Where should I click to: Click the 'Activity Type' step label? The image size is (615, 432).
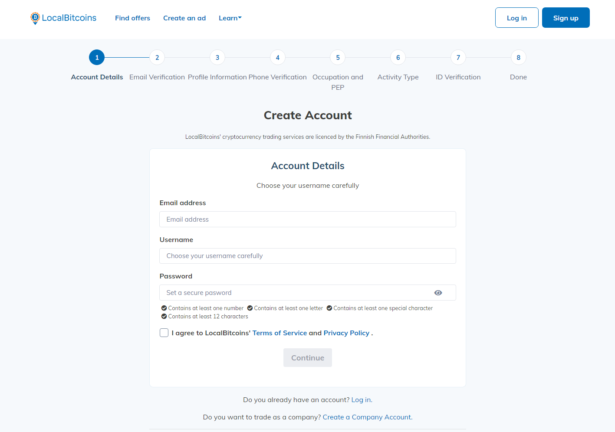coord(398,77)
